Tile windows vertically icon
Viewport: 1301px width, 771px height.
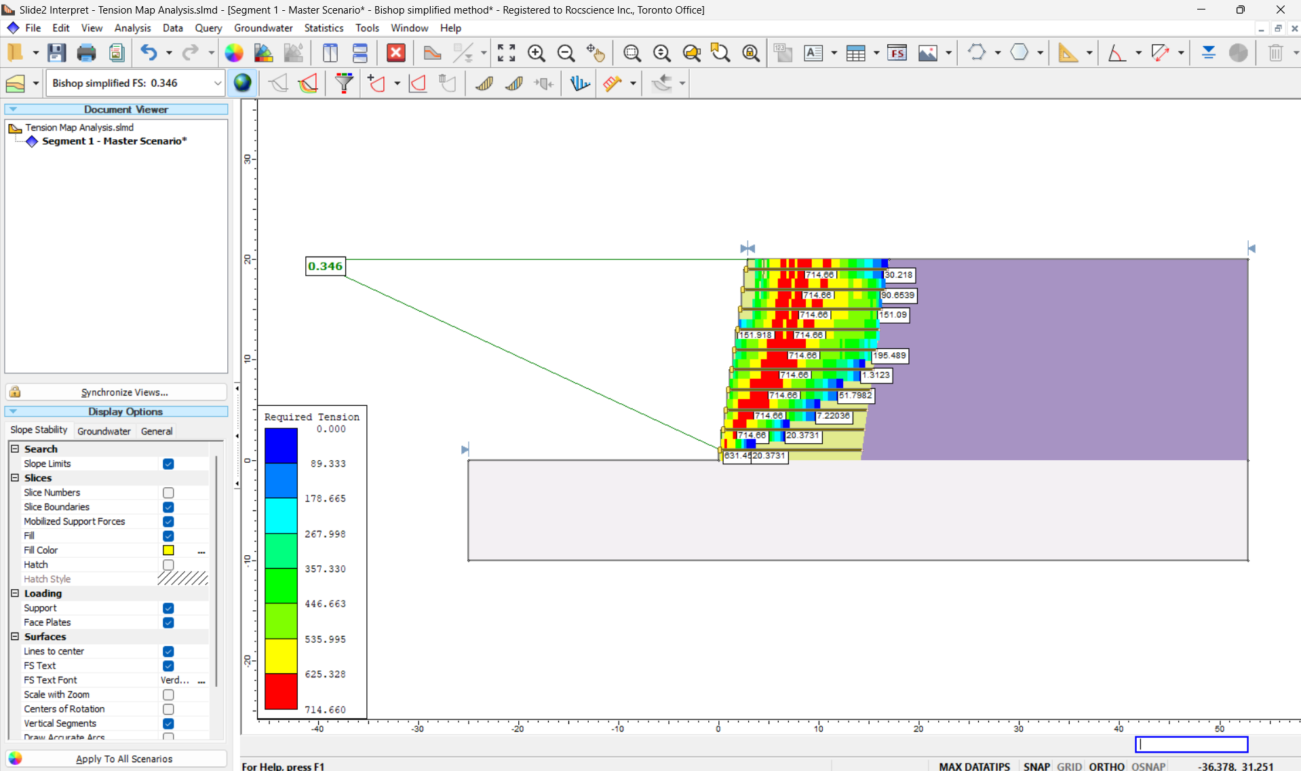point(330,53)
